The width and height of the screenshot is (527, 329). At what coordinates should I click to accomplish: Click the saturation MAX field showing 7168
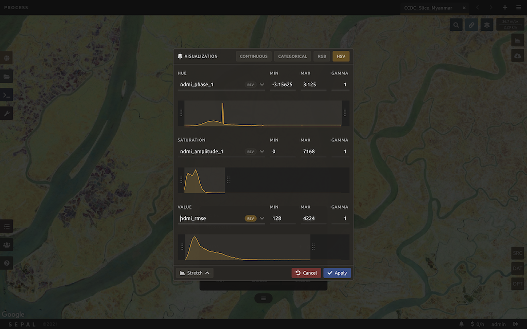313,152
